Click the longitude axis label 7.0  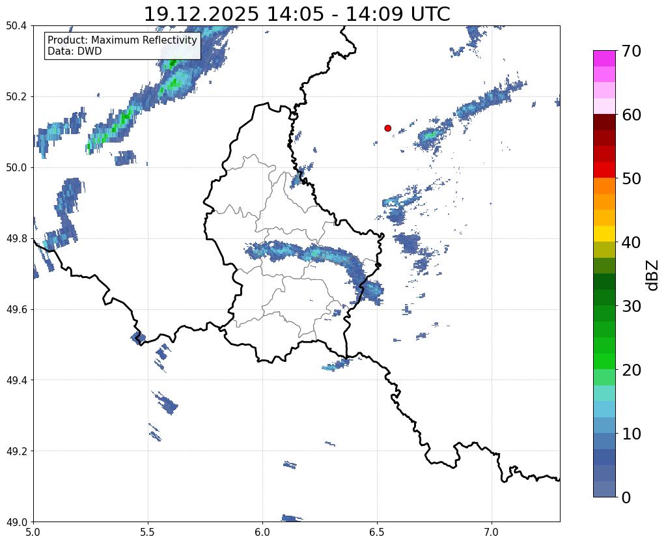pyautogui.click(x=492, y=532)
